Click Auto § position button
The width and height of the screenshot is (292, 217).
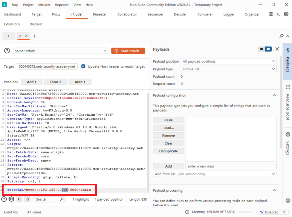80,82
